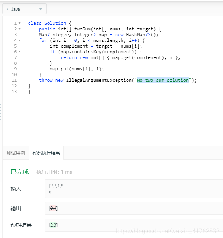Click the highlighted "No two sum solution" string
The image size is (223, 238).
[163, 80]
